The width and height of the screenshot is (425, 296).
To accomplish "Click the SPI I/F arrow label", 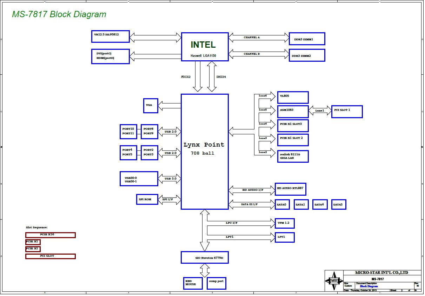I will (x=168, y=199).
